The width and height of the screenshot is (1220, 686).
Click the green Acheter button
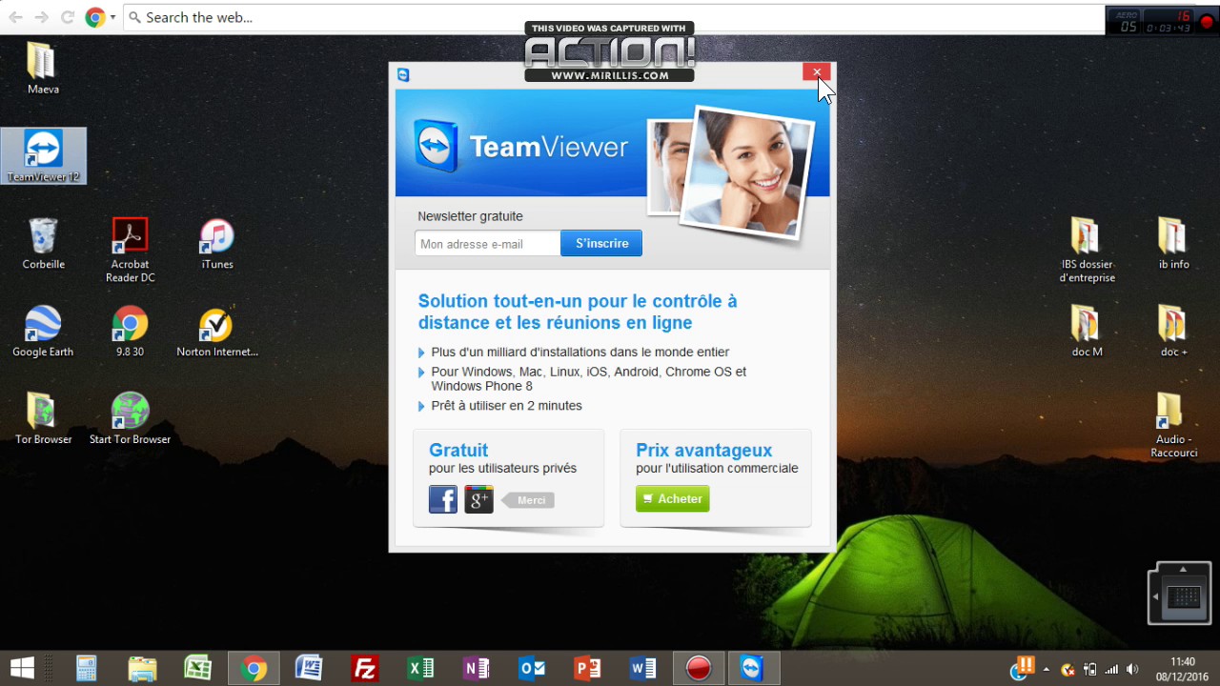(x=673, y=499)
